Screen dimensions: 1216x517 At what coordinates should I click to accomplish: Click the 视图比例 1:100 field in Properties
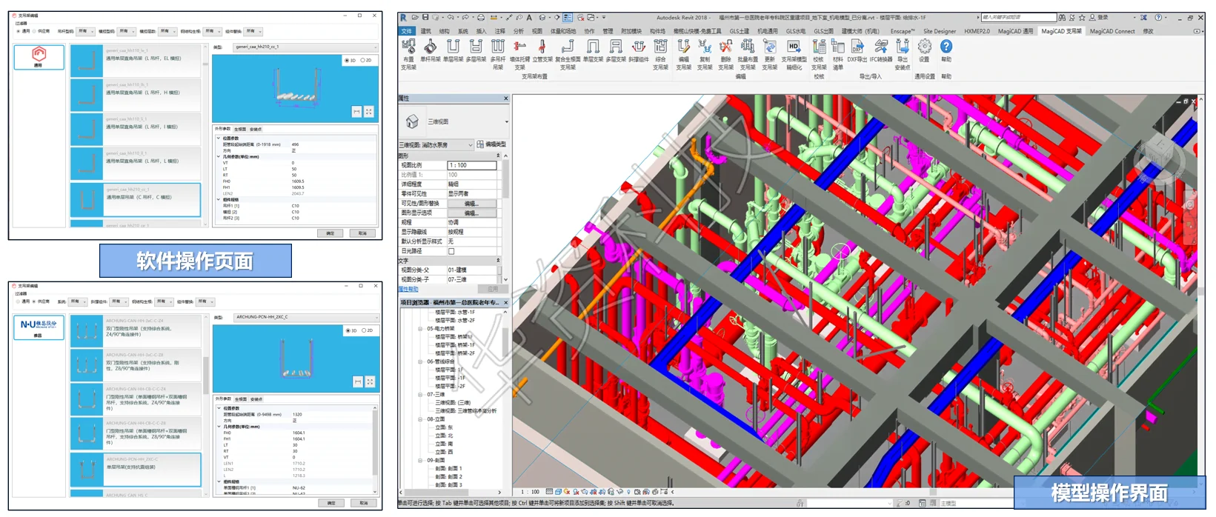[x=472, y=165]
